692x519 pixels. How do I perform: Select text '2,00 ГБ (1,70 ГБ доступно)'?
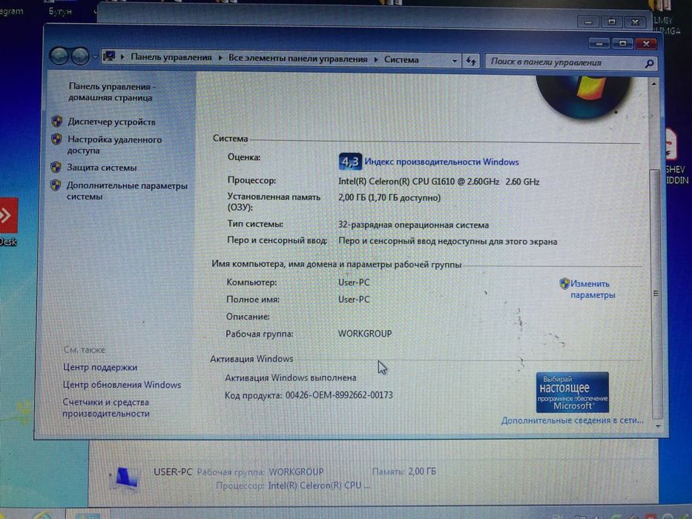[x=389, y=197]
